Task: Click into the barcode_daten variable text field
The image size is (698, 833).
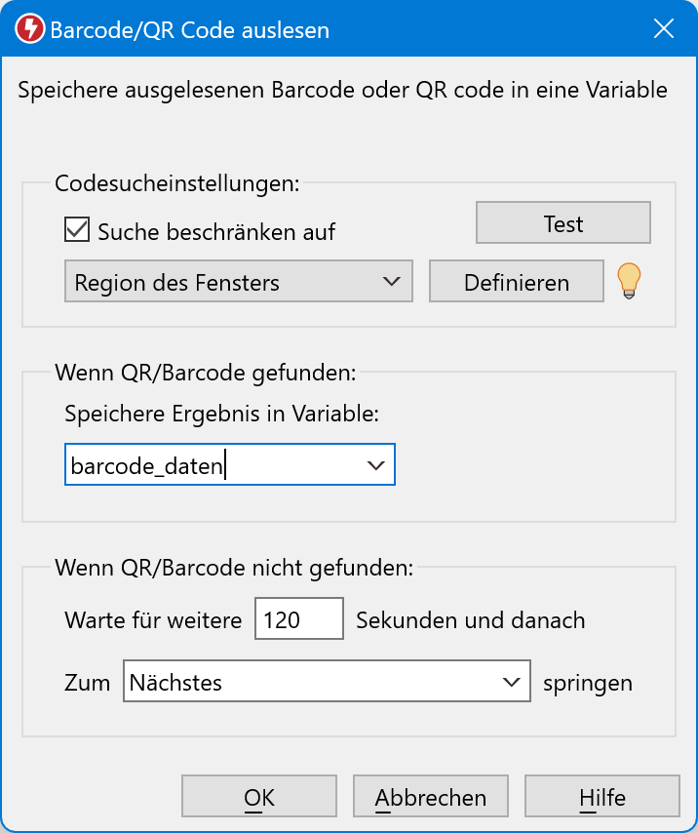Action: point(210,467)
